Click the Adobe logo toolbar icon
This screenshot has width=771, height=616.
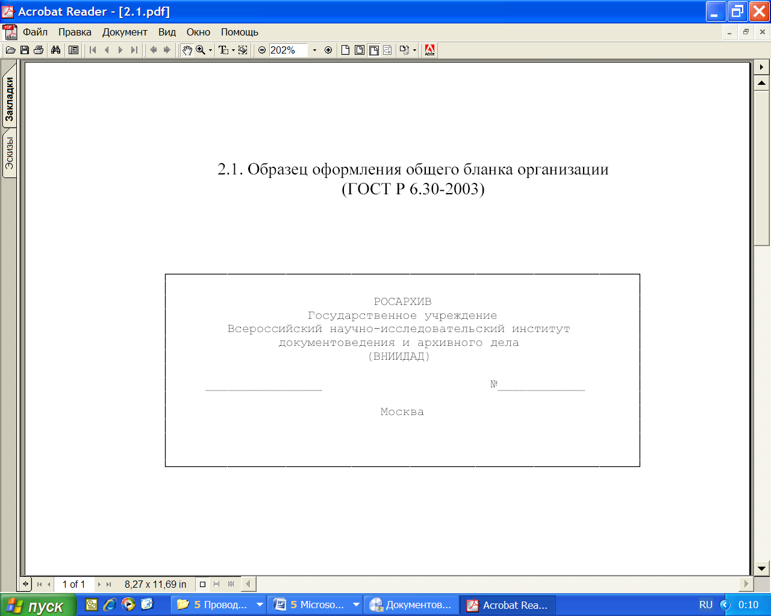tap(430, 50)
